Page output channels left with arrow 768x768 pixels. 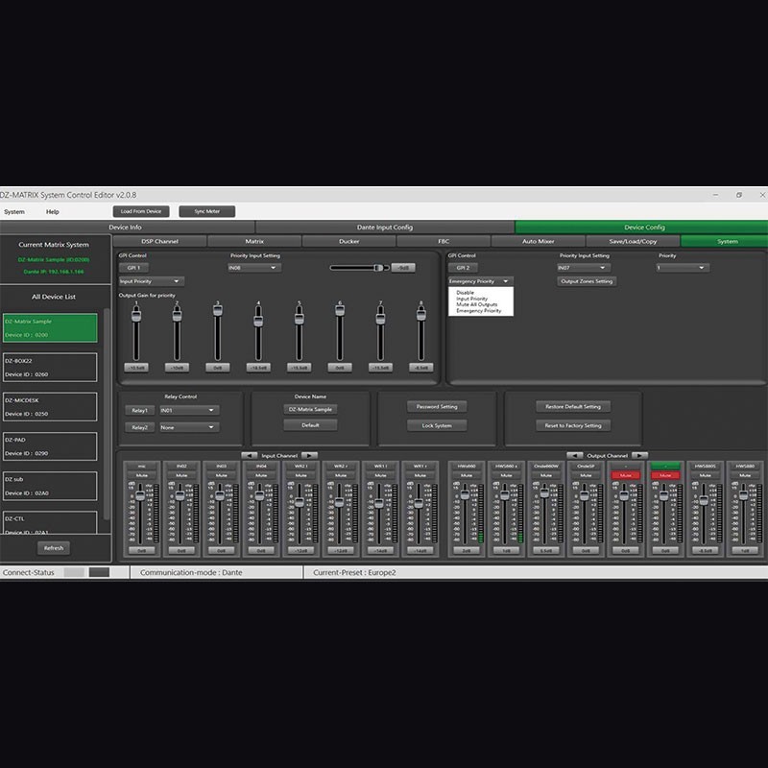(574, 455)
